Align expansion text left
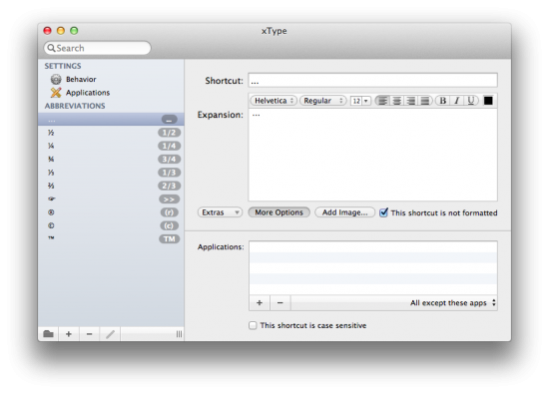This screenshot has width=549, height=394. (x=382, y=101)
